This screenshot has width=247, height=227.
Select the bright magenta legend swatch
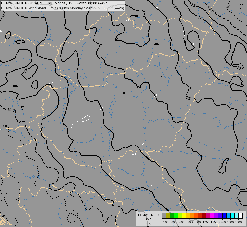[x=212, y=216]
